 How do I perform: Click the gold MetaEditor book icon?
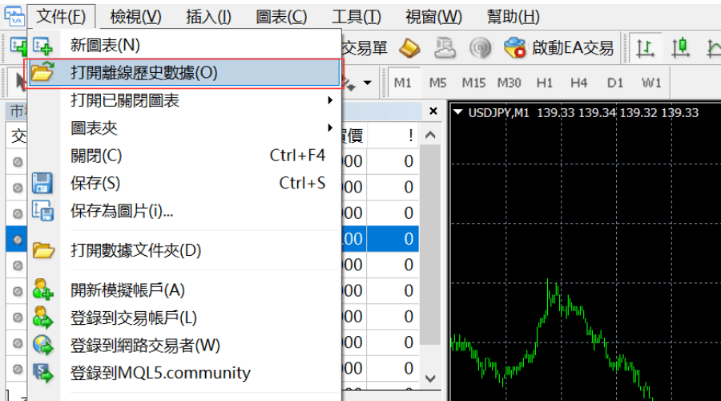[x=409, y=48]
